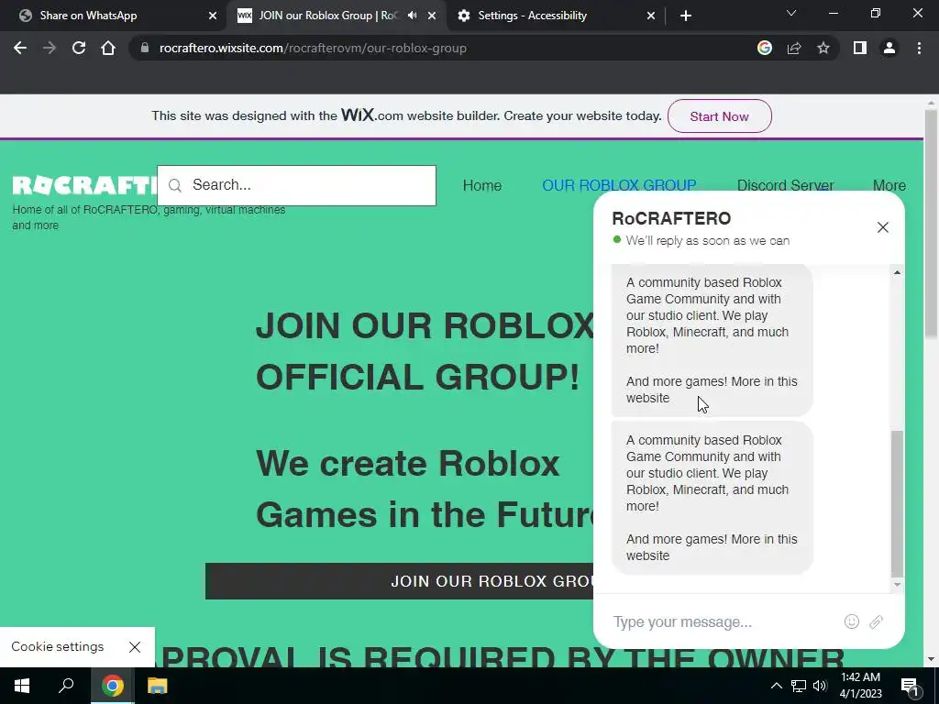Open tab search dropdown arrow
939x704 pixels.
(791, 13)
